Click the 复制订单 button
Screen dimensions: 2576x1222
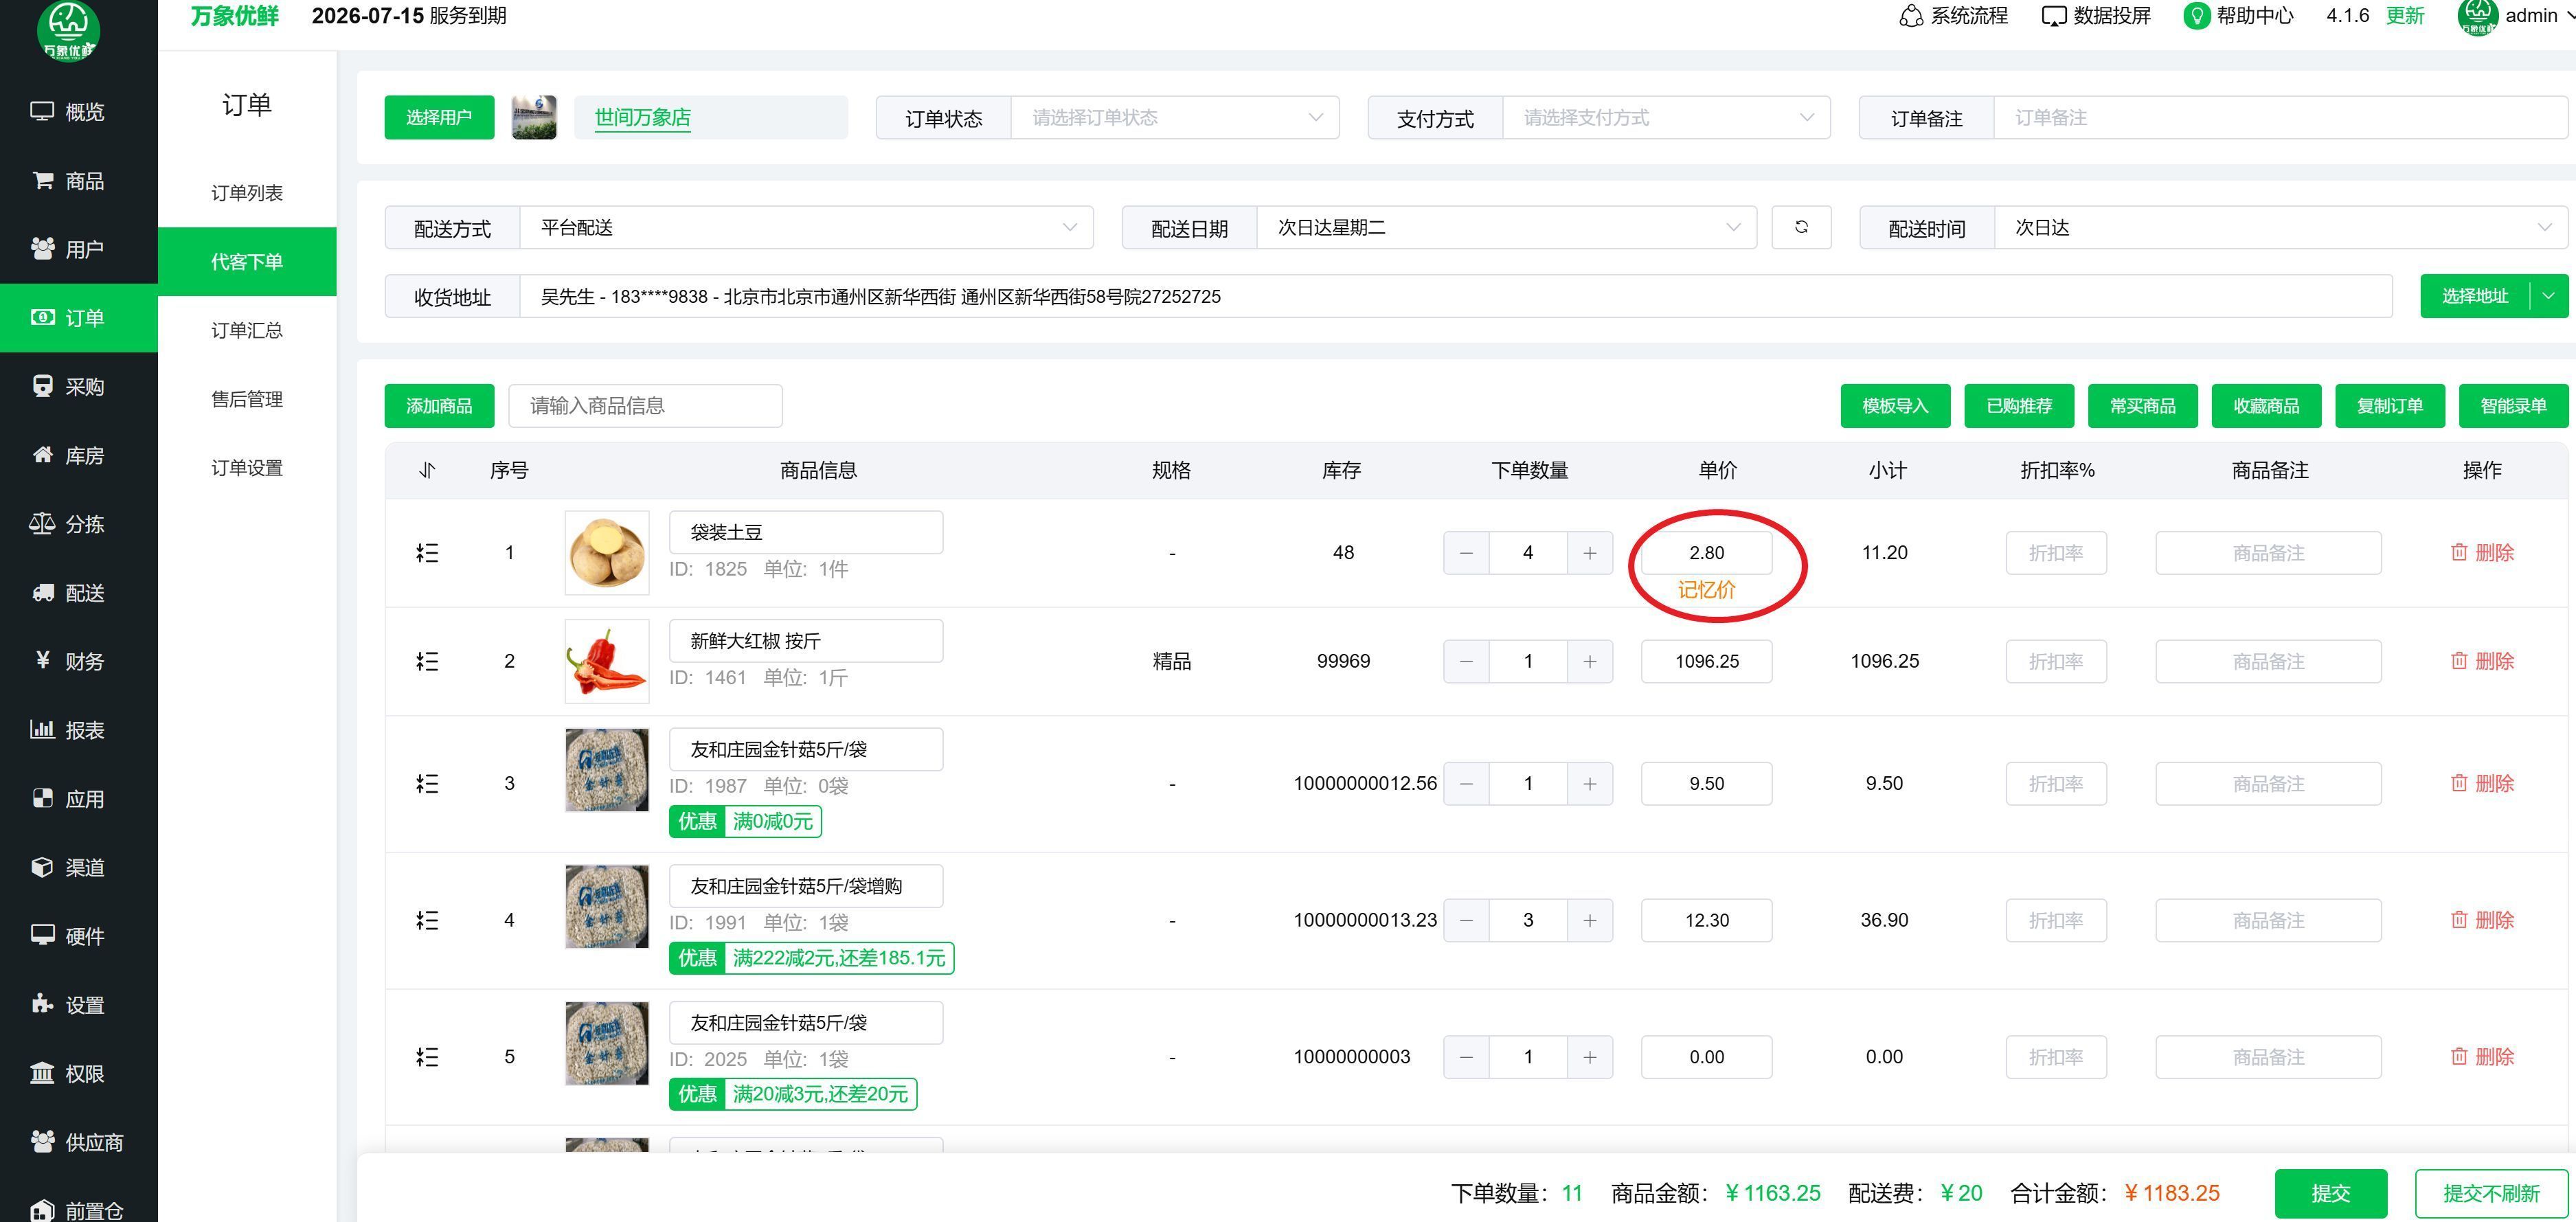pos(2390,406)
